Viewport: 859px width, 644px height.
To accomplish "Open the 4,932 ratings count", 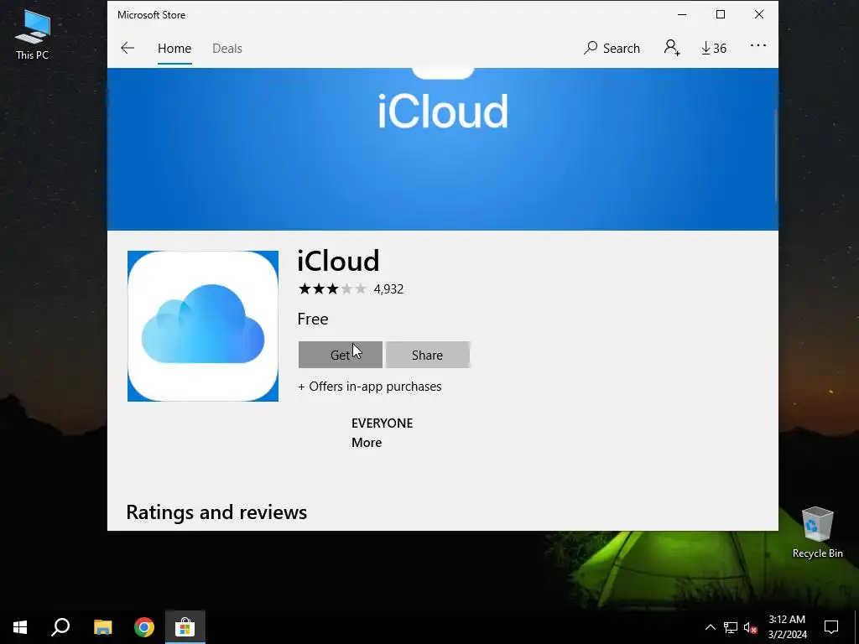I will coord(388,289).
